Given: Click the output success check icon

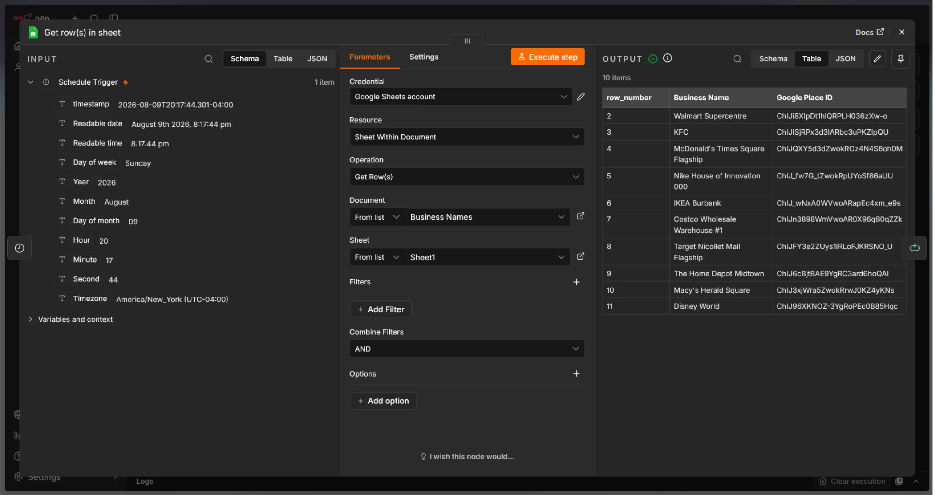Looking at the screenshot, I should tap(653, 59).
